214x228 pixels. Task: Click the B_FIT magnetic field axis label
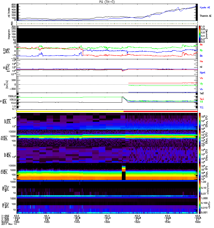[6, 51]
